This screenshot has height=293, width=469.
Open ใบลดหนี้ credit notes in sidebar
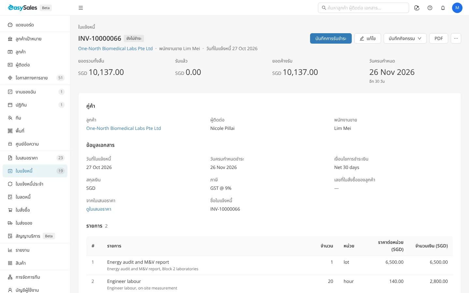pos(35,197)
